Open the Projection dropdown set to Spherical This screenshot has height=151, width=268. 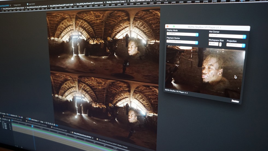[x=236, y=45]
